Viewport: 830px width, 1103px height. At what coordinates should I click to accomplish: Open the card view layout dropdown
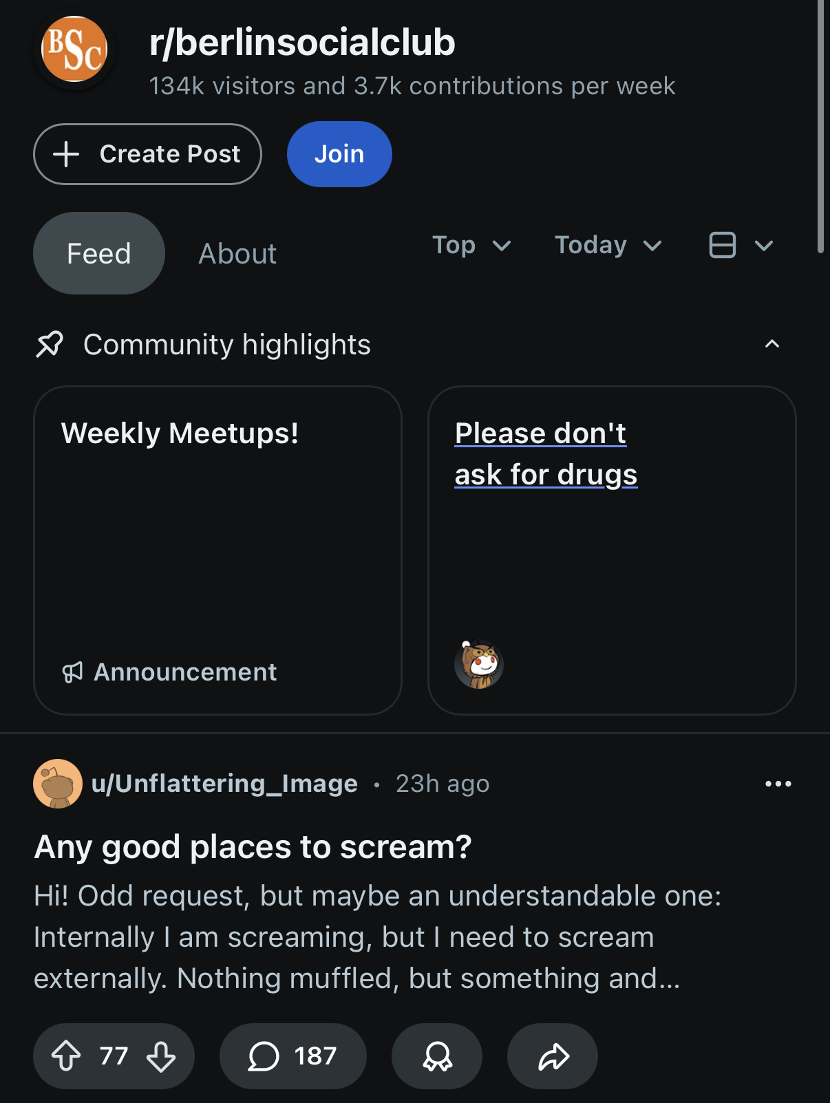[x=741, y=246]
